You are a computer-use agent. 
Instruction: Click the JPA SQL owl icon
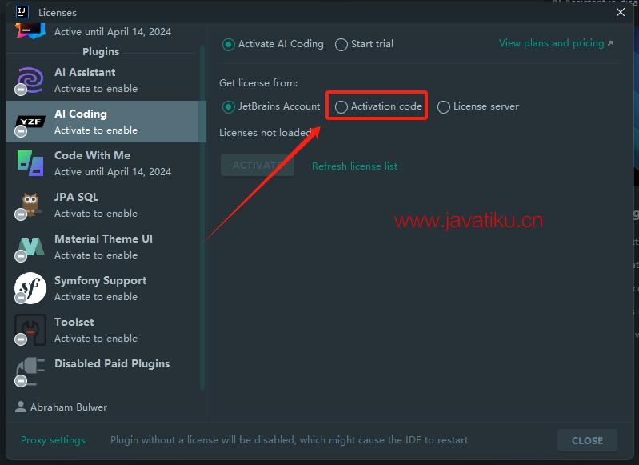point(30,205)
